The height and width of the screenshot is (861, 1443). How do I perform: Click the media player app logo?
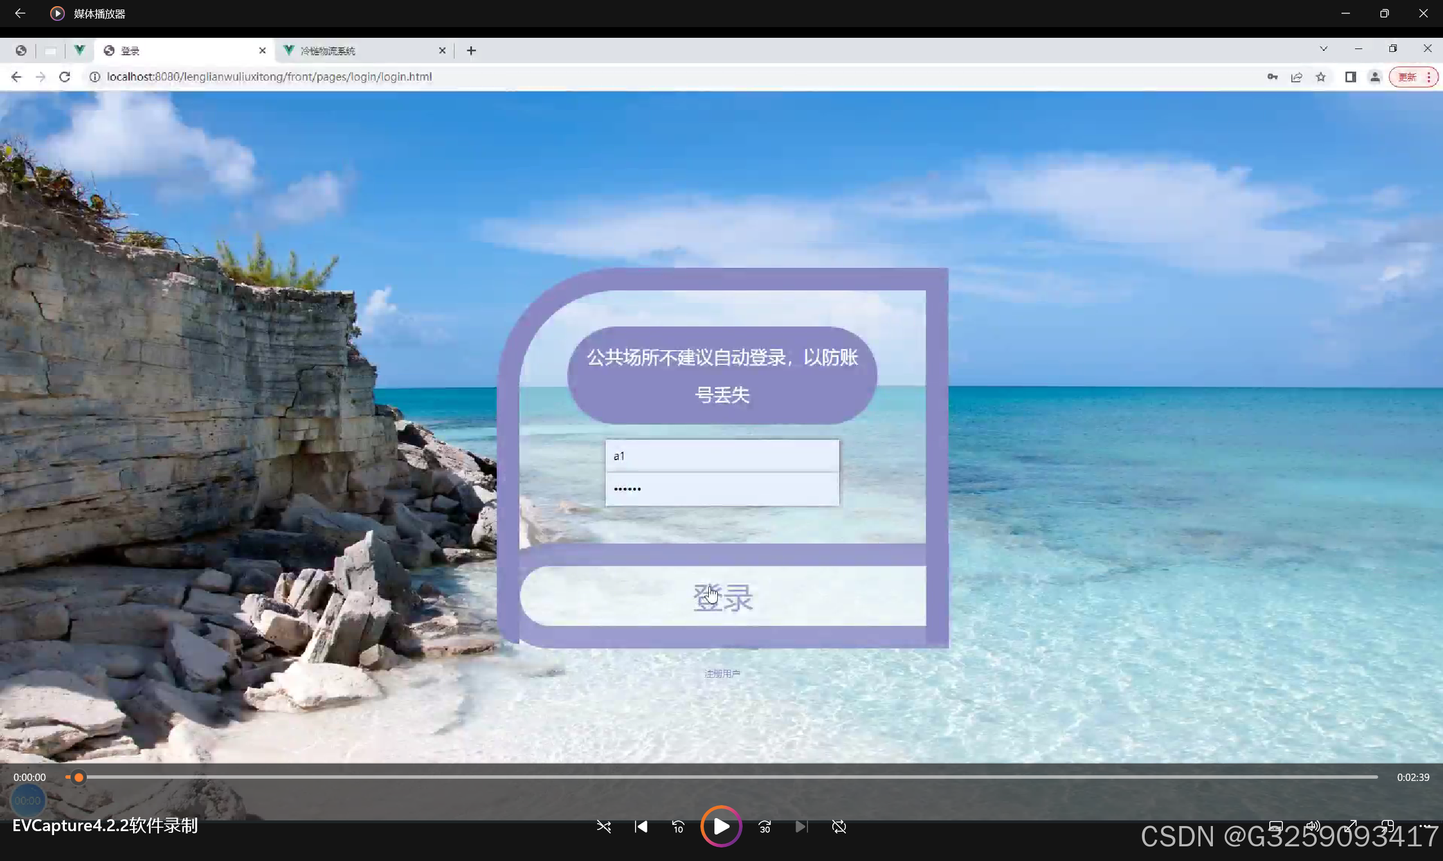pyautogui.click(x=57, y=14)
